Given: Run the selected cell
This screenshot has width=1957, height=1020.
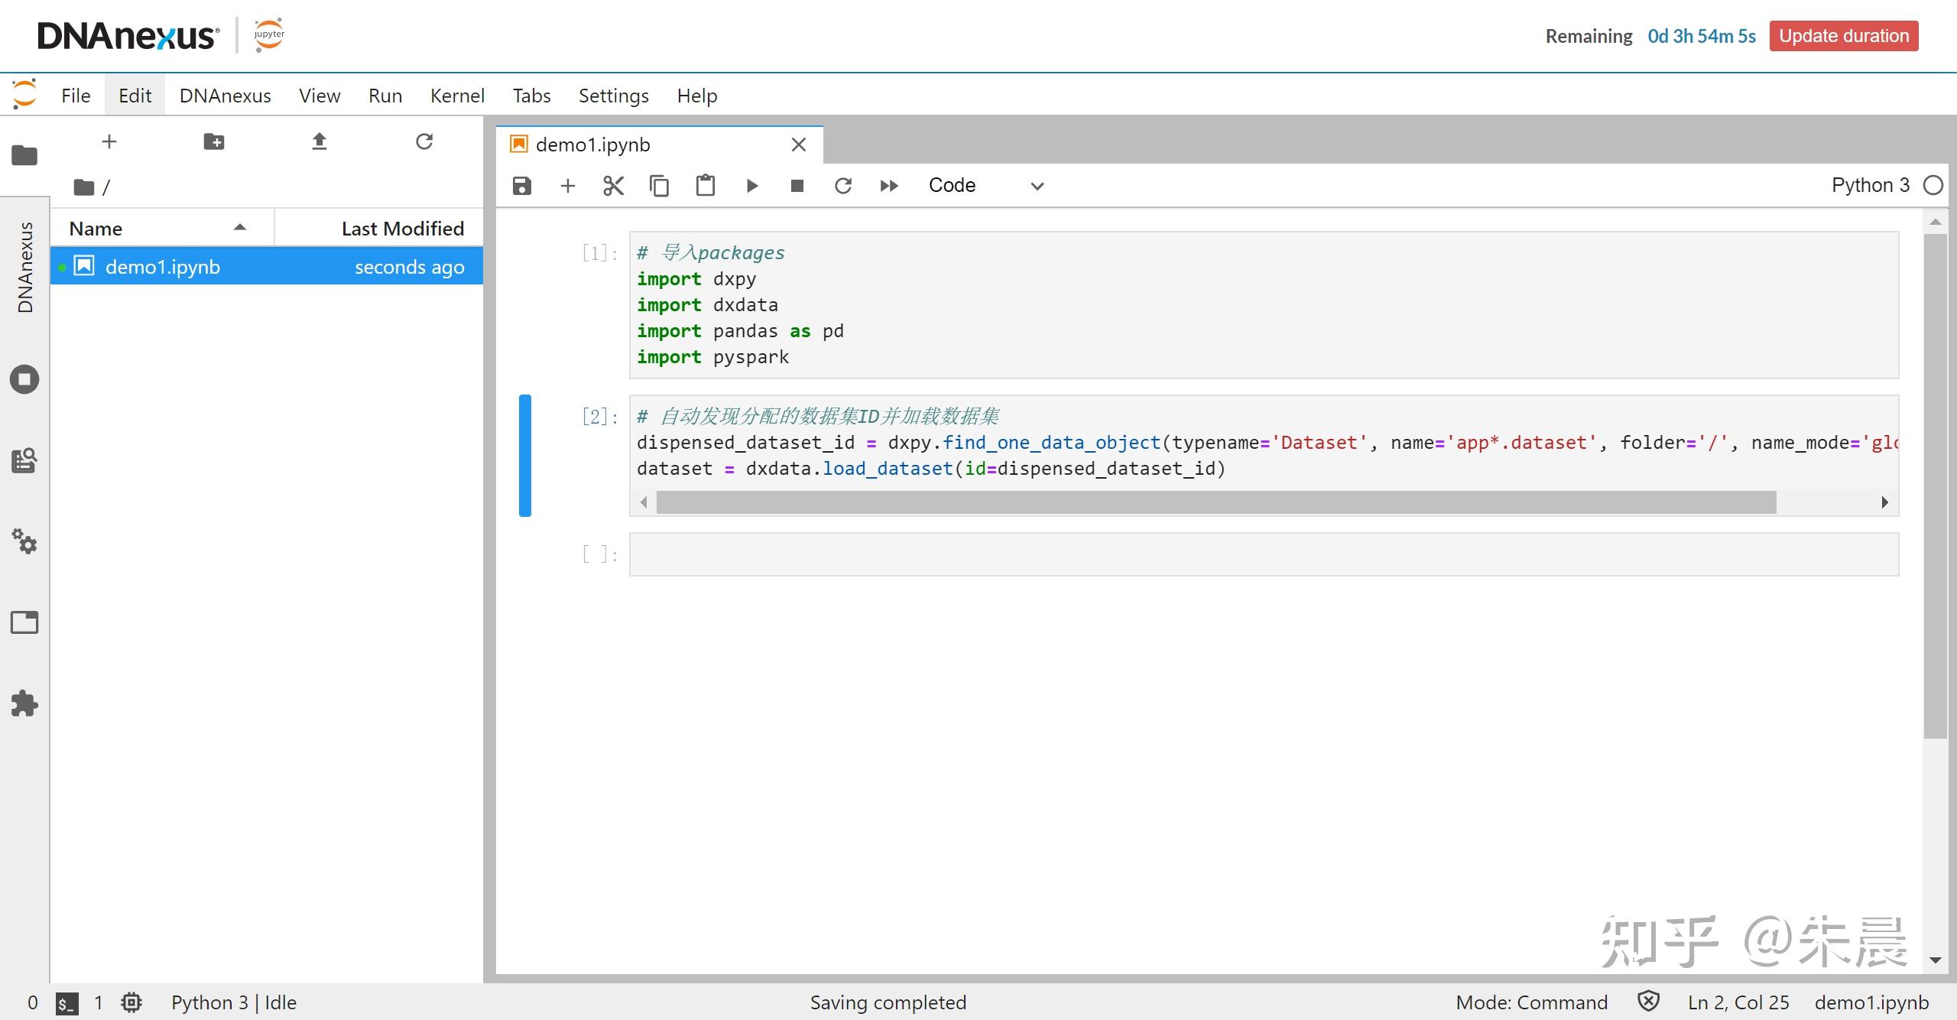Looking at the screenshot, I should (751, 186).
